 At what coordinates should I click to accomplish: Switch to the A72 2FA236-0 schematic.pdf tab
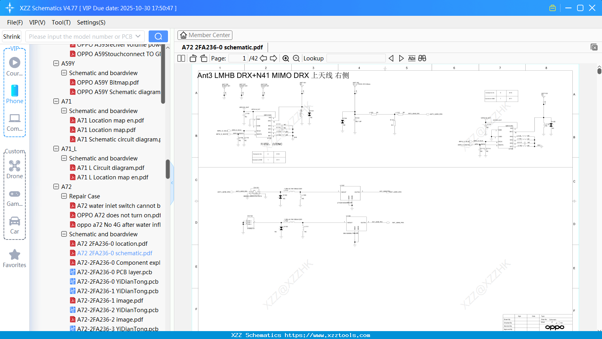tap(222, 47)
